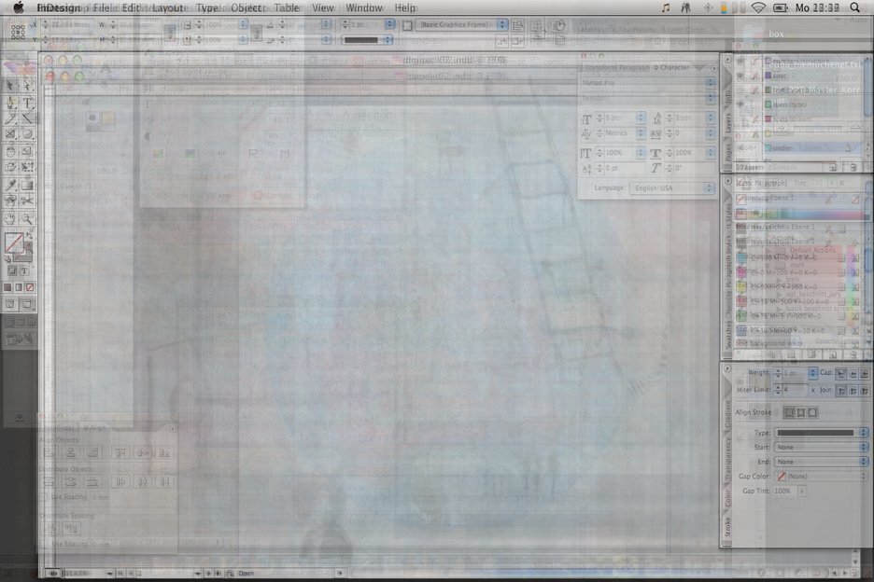Open the Window menu
Image resolution: width=874 pixels, height=582 pixels.
click(364, 7)
